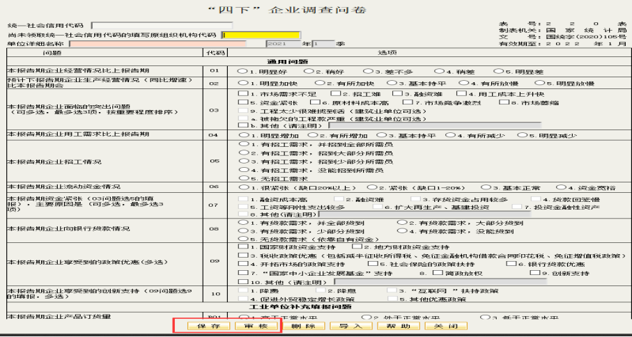Click the 关闭 button
This screenshot has height=337, width=632.
click(x=446, y=326)
